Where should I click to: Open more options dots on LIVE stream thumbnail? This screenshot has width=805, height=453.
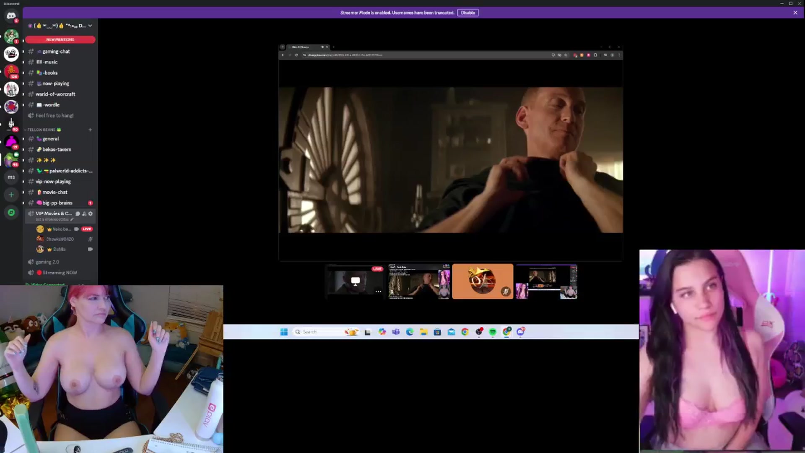tap(378, 292)
